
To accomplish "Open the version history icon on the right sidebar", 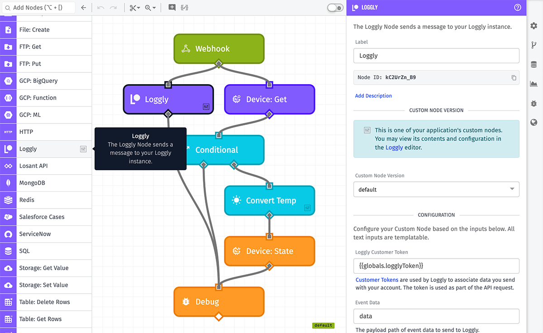I will pyautogui.click(x=533, y=45).
